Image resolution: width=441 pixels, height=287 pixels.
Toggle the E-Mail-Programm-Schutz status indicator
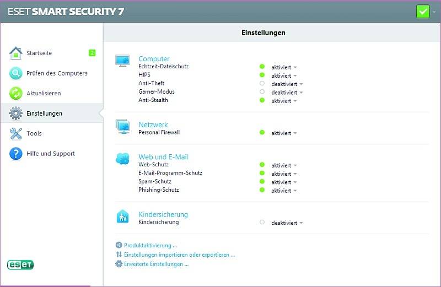[262, 173]
